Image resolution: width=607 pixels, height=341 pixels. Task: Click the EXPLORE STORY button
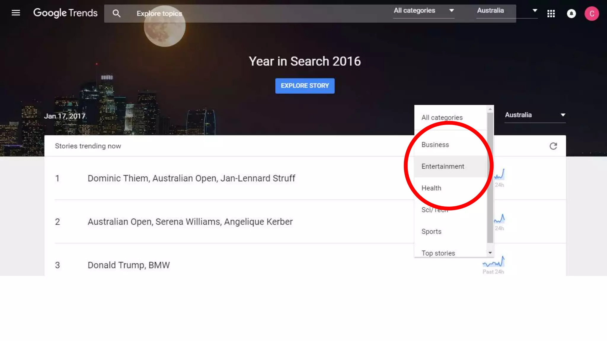(305, 86)
